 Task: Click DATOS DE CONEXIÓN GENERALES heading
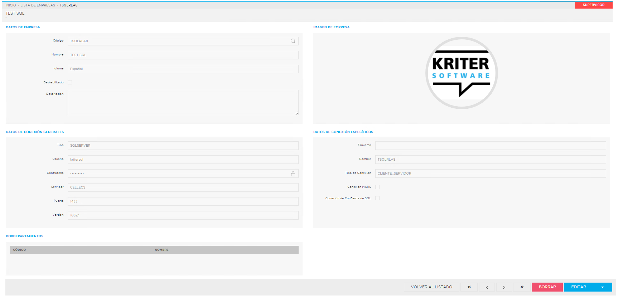tap(35, 132)
